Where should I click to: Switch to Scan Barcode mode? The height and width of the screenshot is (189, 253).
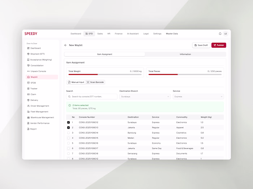click(x=95, y=82)
